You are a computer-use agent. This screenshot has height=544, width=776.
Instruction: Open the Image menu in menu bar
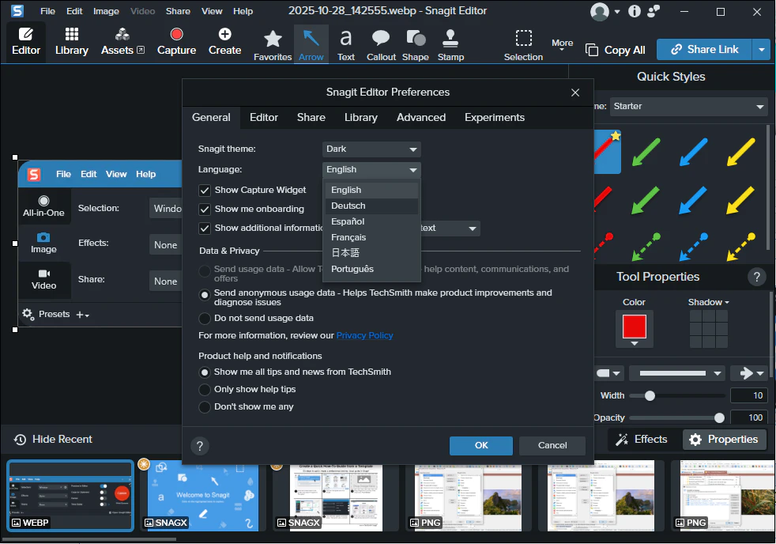pos(106,12)
